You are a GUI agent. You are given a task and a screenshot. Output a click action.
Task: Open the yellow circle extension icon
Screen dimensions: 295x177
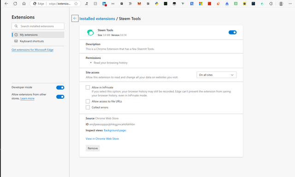(x=244, y=4)
